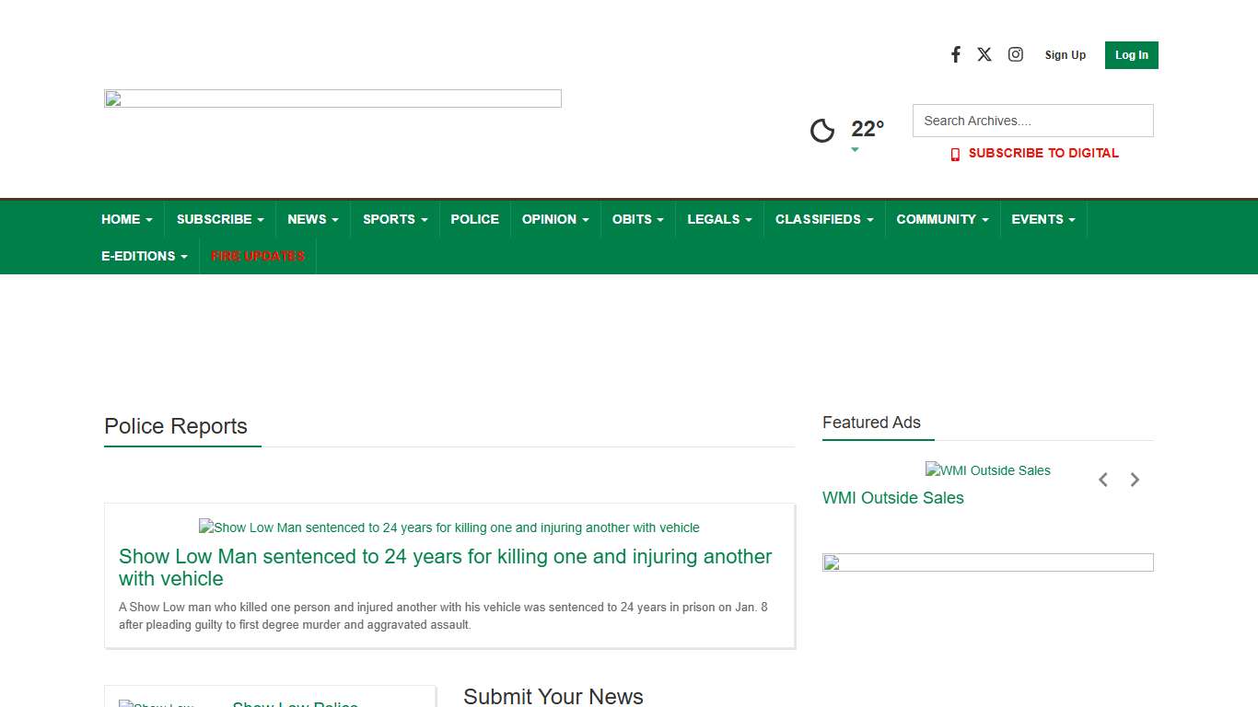This screenshot has height=707, width=1258.
Task: Click the red phone subscribe icon
Action: pos(955,155)
